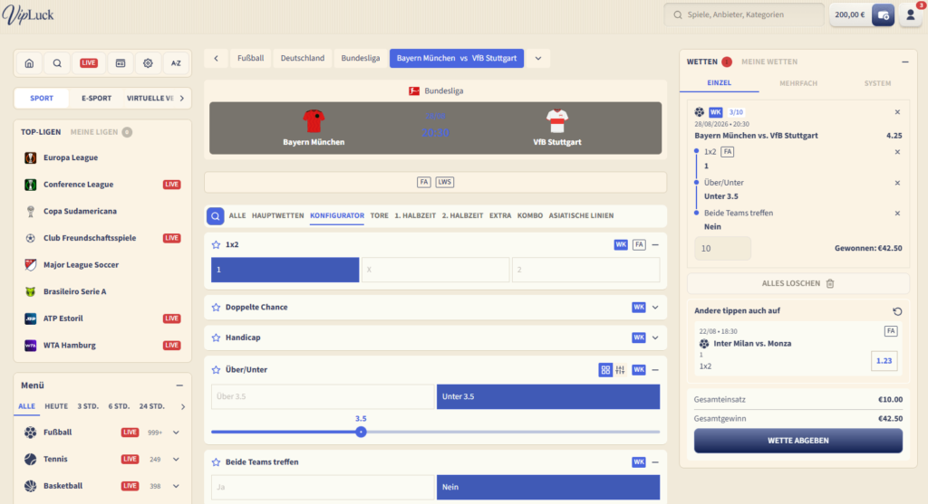This screenshot has height=504, width=928.
Task: Favorite the 1x2 market star
Action: click(x=216, y=244)
